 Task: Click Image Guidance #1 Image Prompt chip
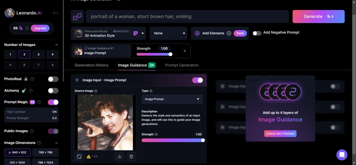tap(102, 51)
